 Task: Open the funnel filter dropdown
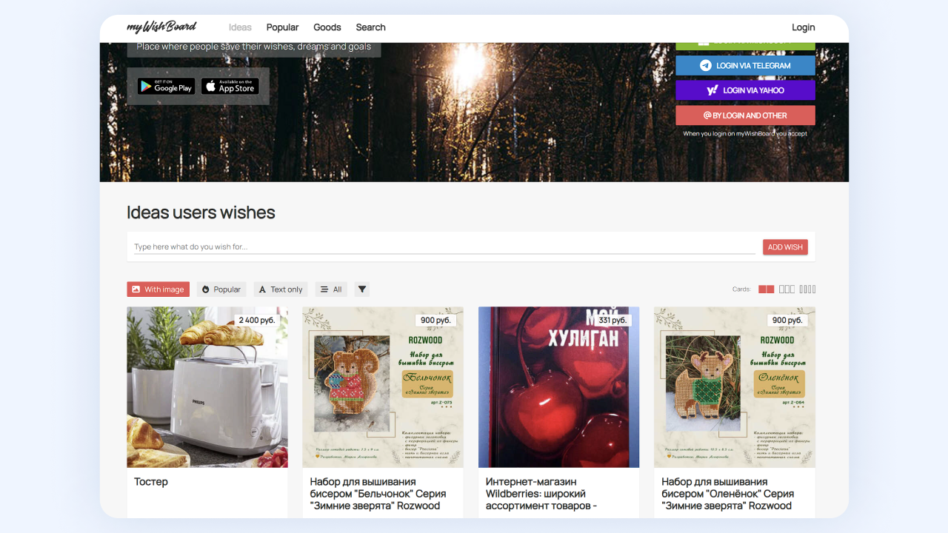point(361,289)
